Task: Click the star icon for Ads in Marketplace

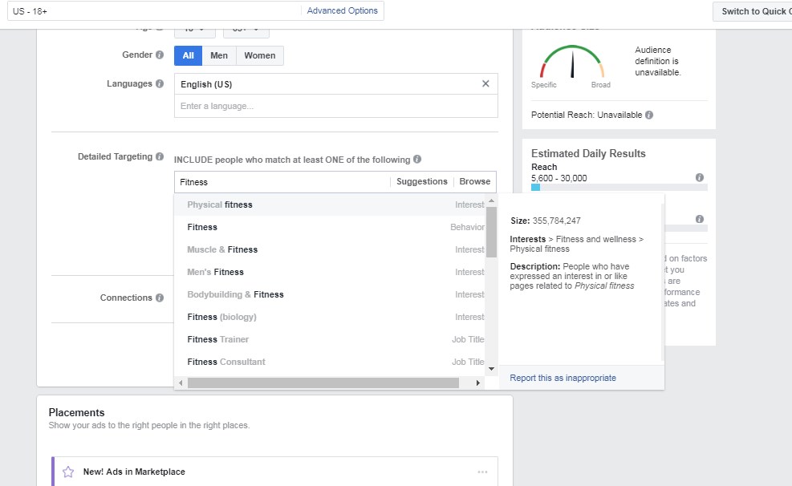Action: [x=68, y=472]
